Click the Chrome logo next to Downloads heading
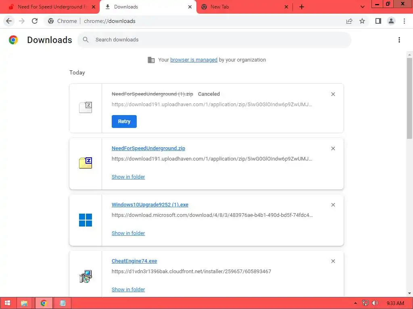 point(13,40)
